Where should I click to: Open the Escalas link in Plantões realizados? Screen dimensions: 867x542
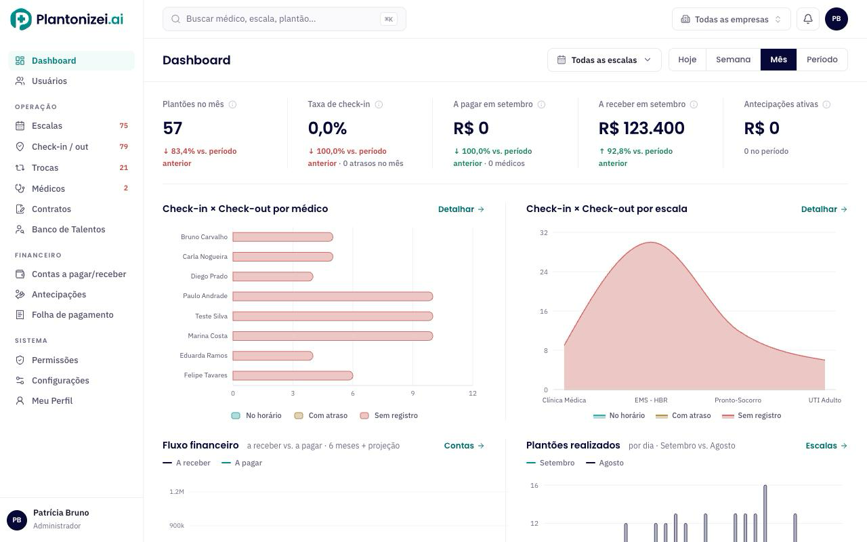tap(826, 445)
